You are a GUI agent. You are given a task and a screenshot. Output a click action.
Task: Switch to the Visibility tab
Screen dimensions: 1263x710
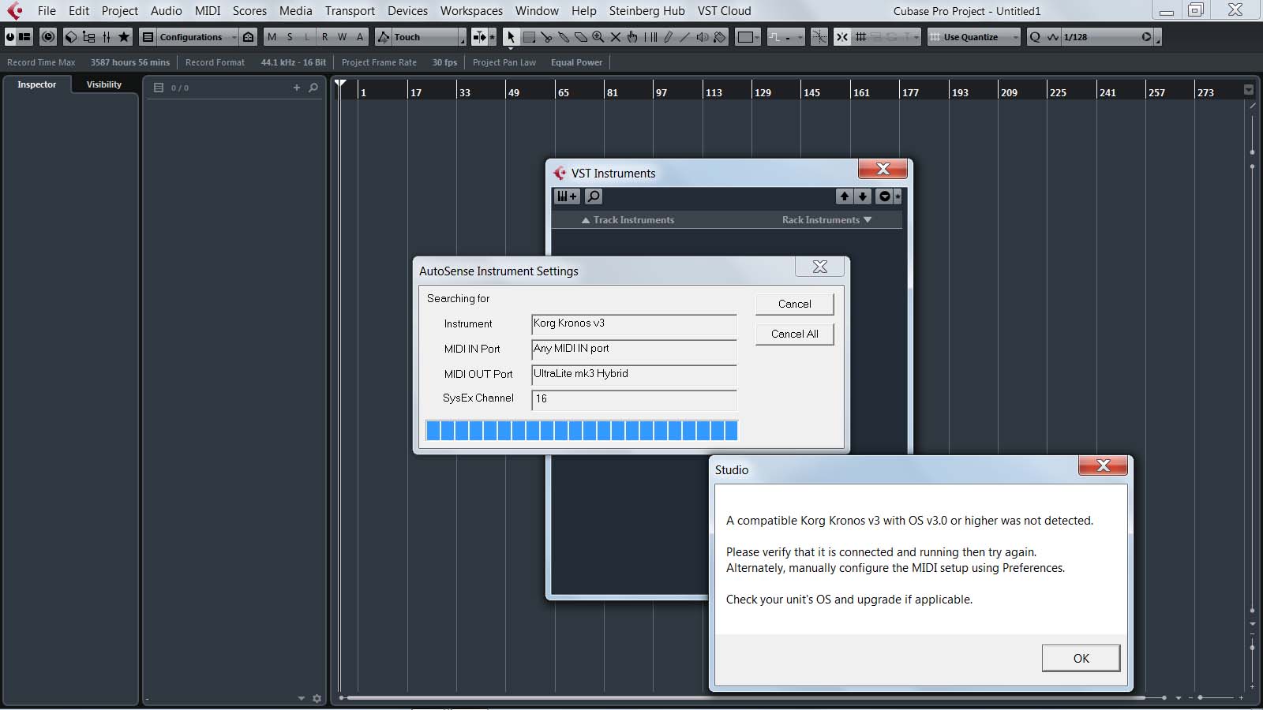click(104, 84)
